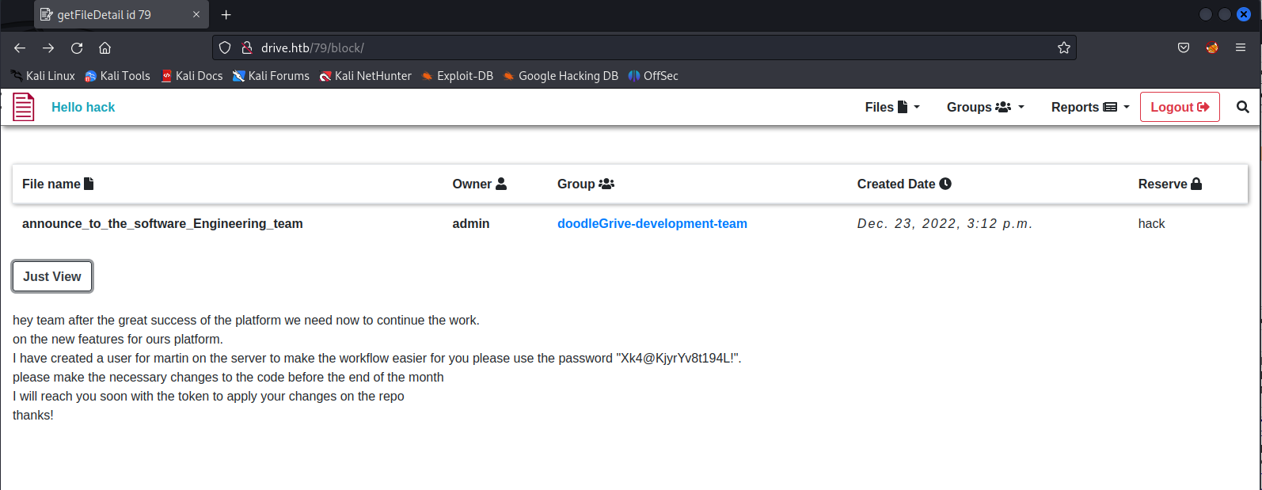
Task: Click the DoodleGrive document logo icon
Action: tap(24, 107)
